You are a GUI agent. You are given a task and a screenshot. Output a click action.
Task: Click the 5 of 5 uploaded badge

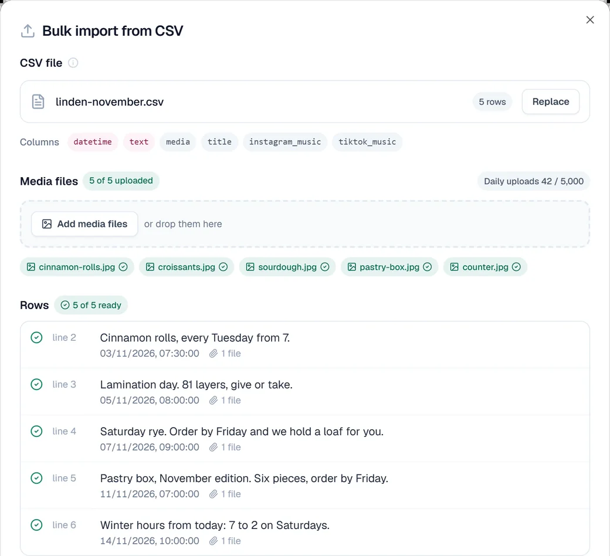121,181
